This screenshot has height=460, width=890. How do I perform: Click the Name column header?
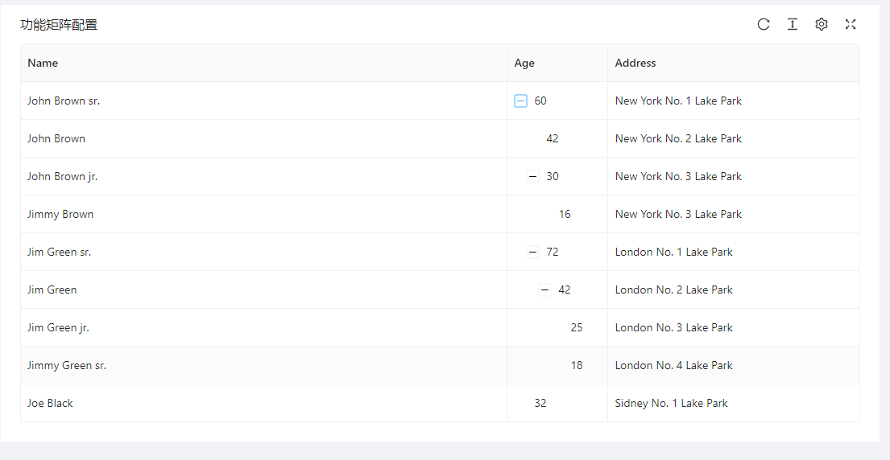[264, 63]
